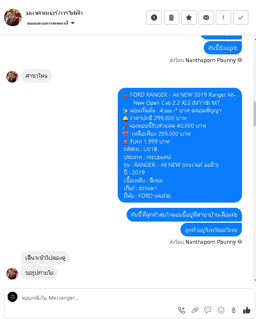This screenshot has width=256, height=319.
Task: Send a thumbs-up like
Action: click(247, 310)
